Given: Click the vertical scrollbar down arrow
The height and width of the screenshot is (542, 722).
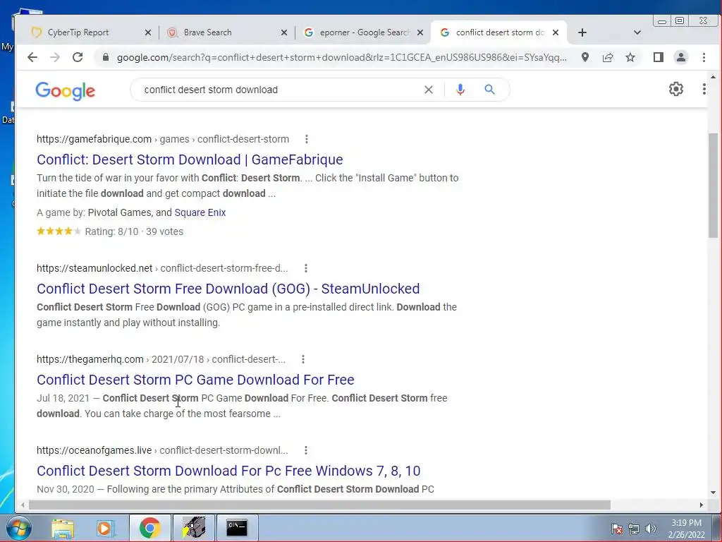Looking at the screenshot, I should coord(714,492).
